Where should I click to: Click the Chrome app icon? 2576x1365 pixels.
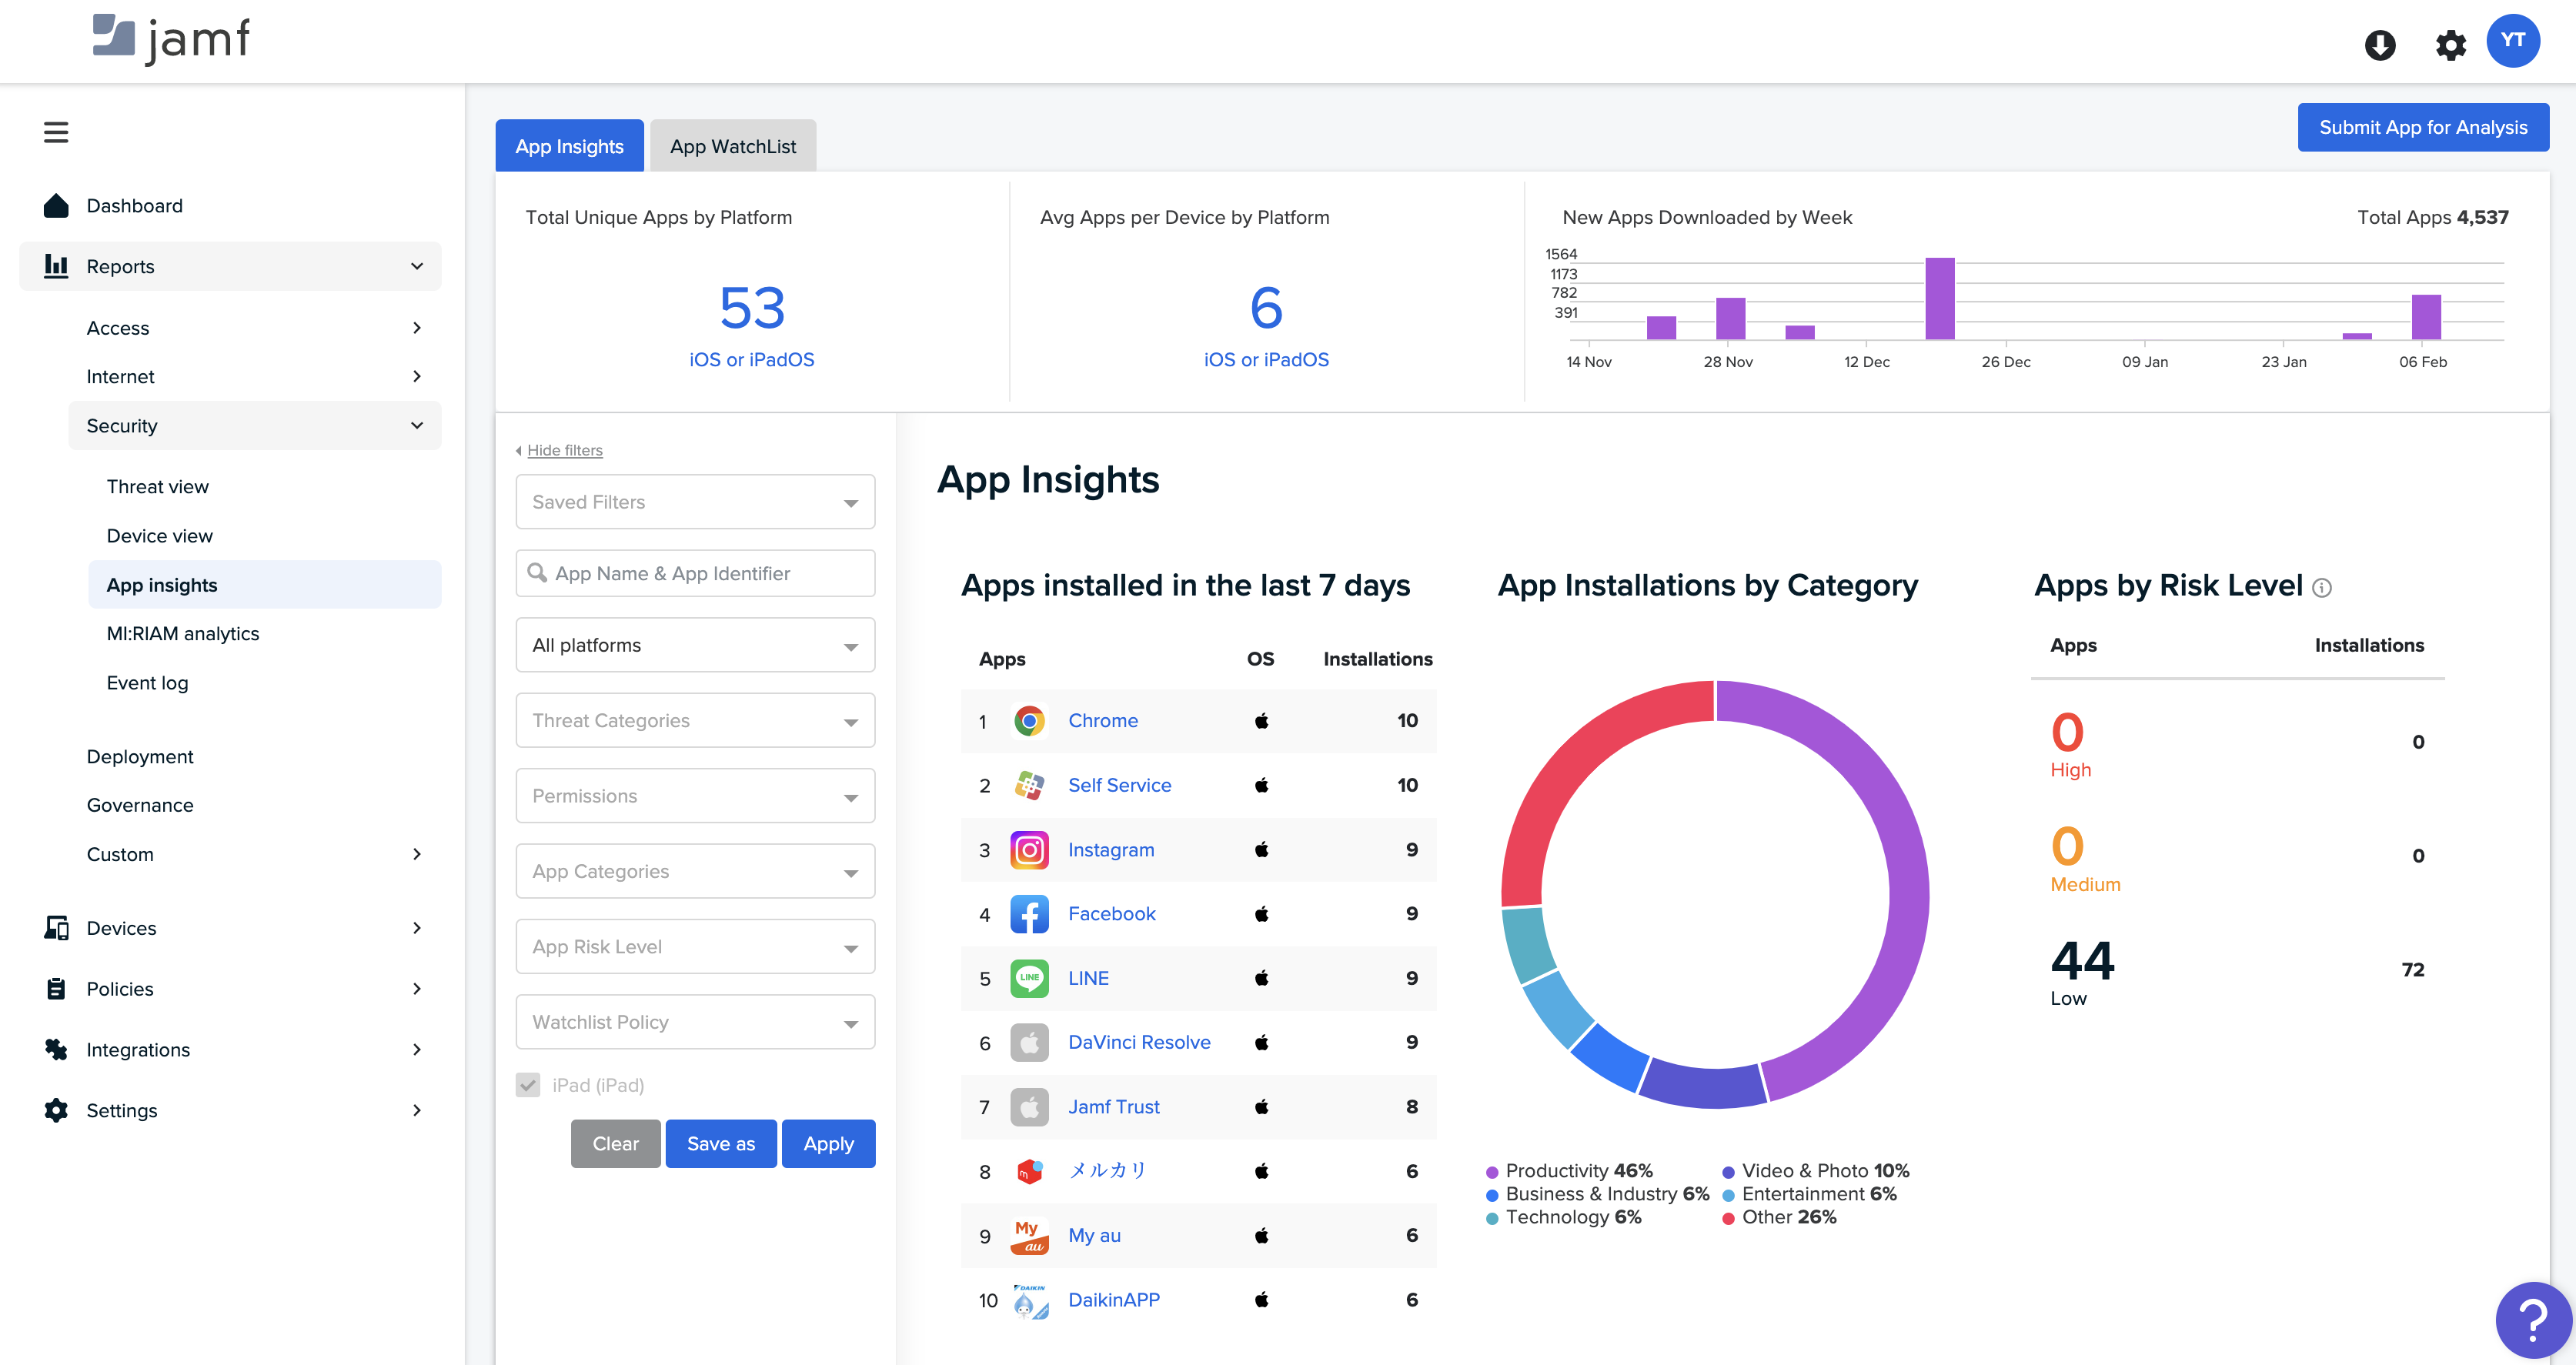pyautogui.click(x=1029, y=721)
